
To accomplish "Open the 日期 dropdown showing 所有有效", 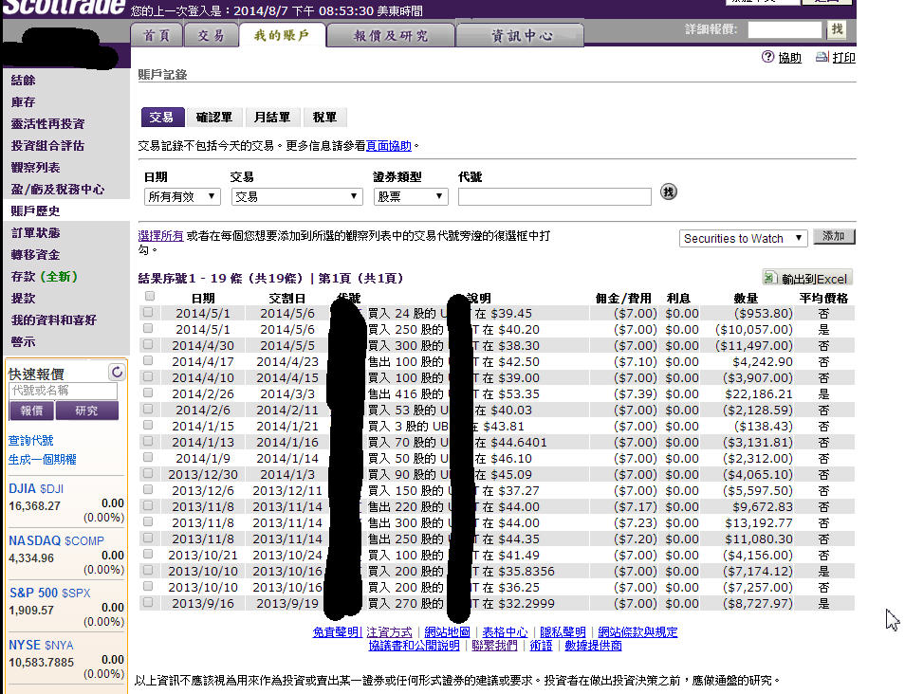I will pos(182,196).
